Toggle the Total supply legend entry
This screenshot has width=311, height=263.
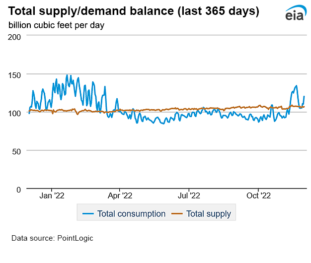201,214
